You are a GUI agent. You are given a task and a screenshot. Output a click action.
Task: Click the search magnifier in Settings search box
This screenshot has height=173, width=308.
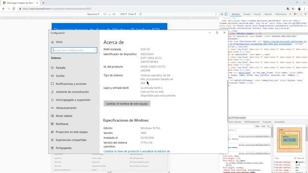tap(95, 50)
